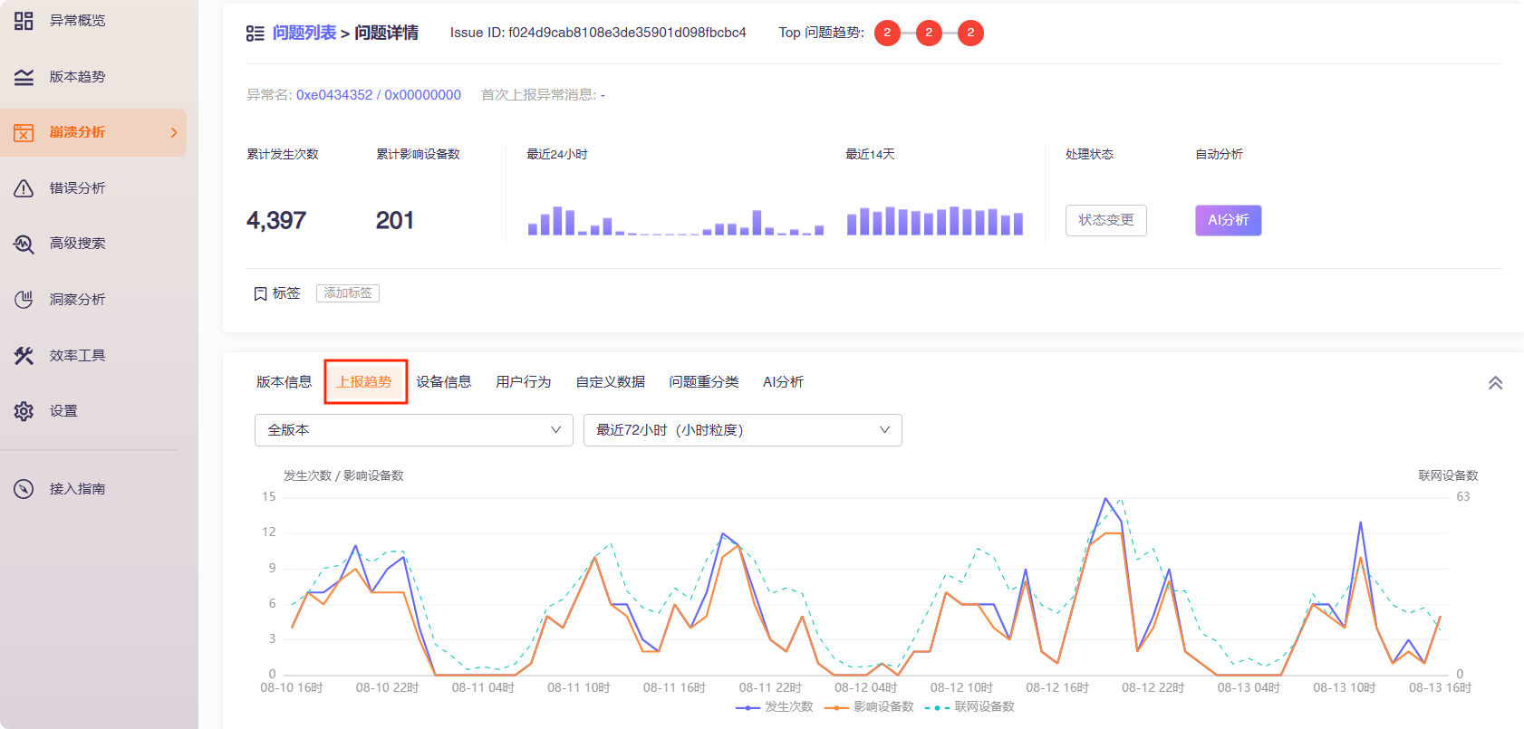Switch to the 设备信息 tab

coord(443,382)
